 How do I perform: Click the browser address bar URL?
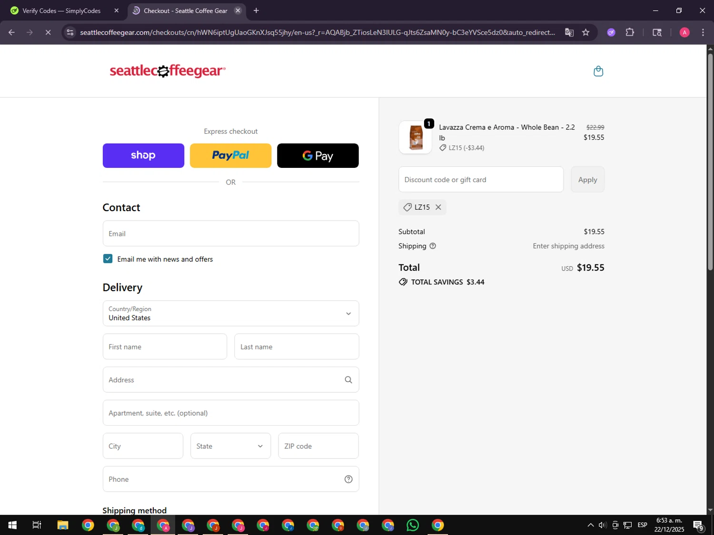(317, 32)
